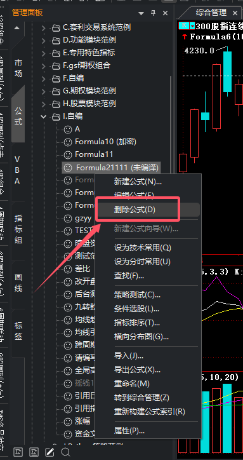This screenshot has width=243, height=460.
Task: Click the folder icon of E.专用特色指标
Action: [x=56, y=53]
